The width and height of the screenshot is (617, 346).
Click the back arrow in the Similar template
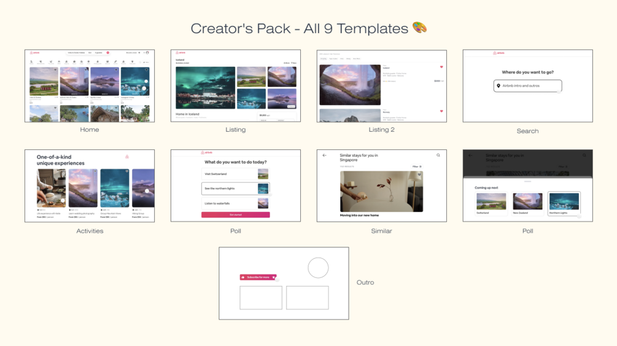coord(325,156)
